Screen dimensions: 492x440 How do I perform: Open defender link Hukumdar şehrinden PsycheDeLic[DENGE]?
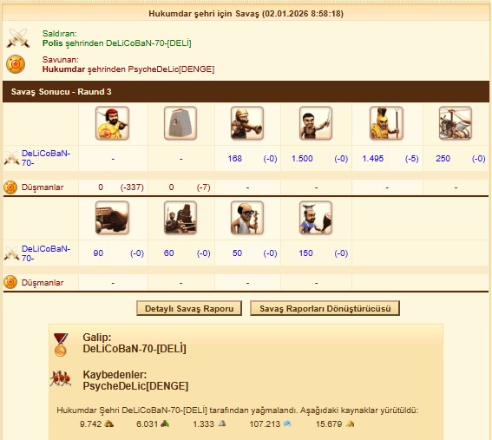click(x=128, y=69)
